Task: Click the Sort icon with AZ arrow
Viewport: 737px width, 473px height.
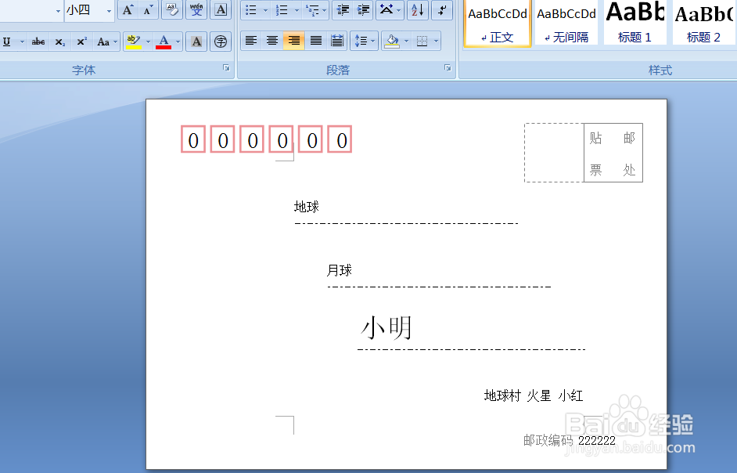Action: click(x=417, y=10)
